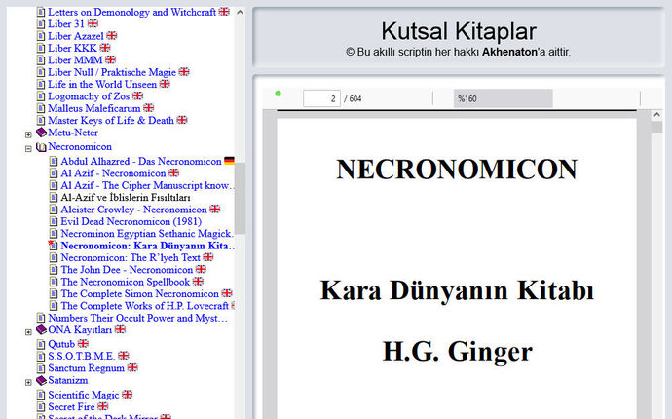Expand the Metu-Neter tree node

(x=28, y=134)
